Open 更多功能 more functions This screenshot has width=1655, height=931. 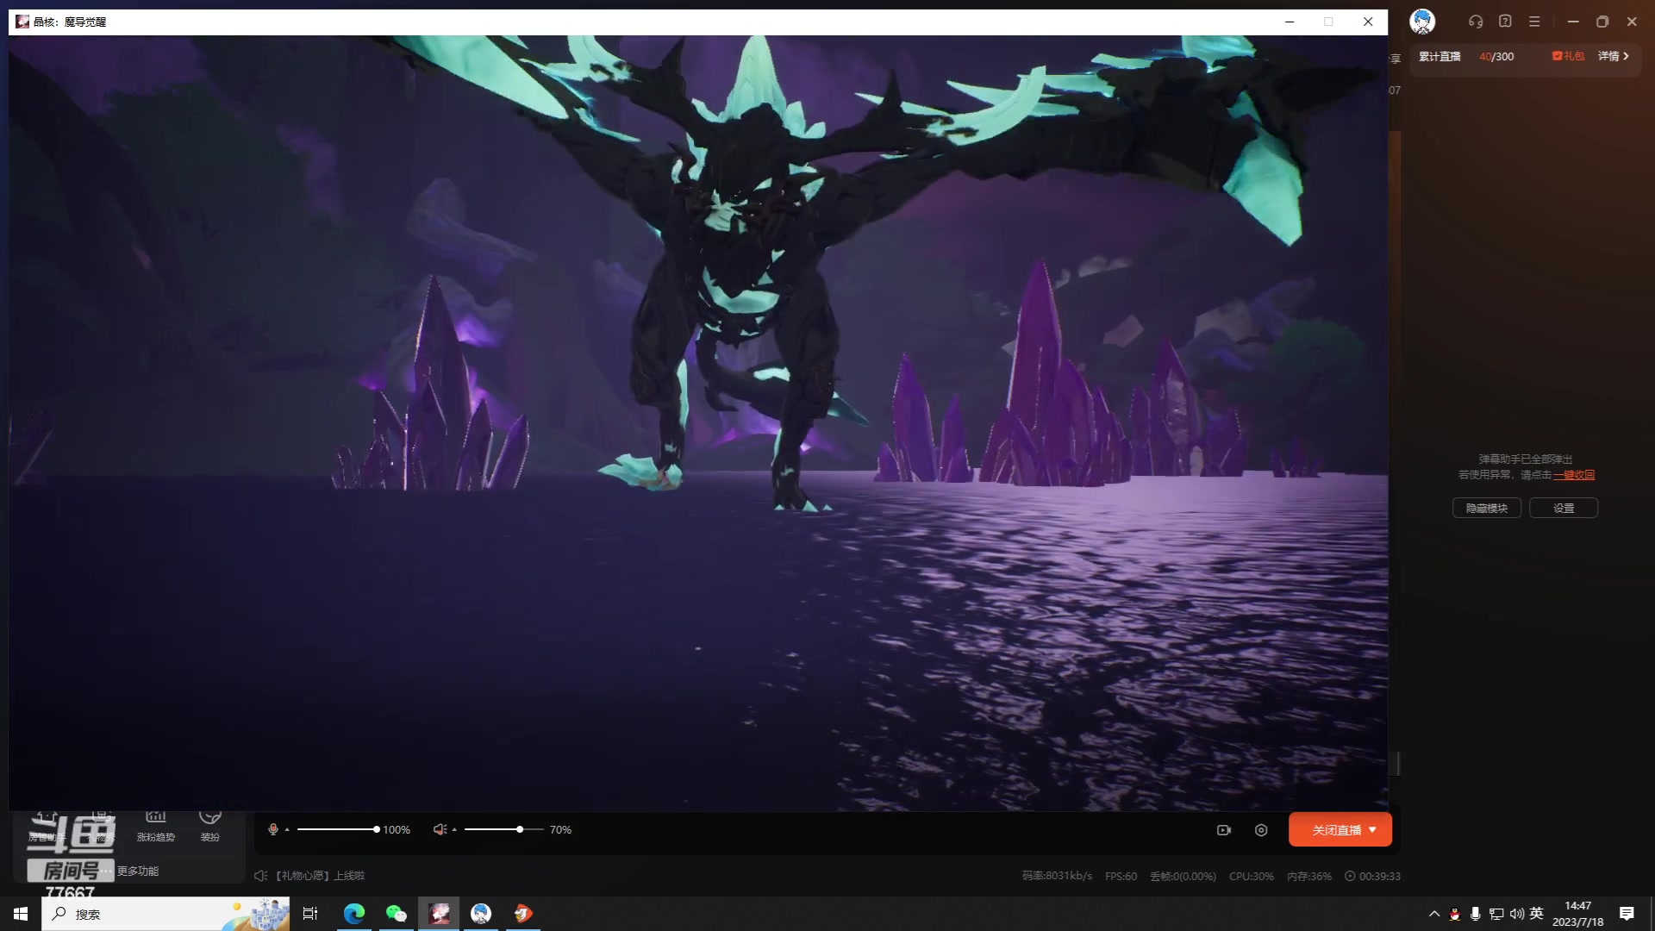138,872
